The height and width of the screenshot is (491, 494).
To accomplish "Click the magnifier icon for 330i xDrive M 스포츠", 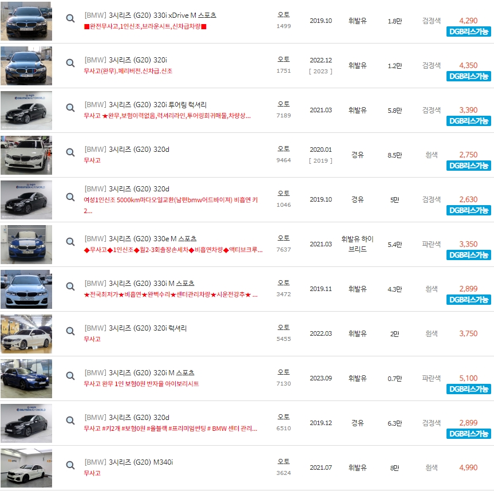I will pyautogui.click(x=70, y=18).
